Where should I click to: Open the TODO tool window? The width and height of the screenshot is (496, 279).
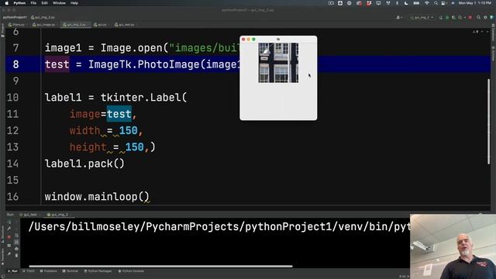coord(29,271)
